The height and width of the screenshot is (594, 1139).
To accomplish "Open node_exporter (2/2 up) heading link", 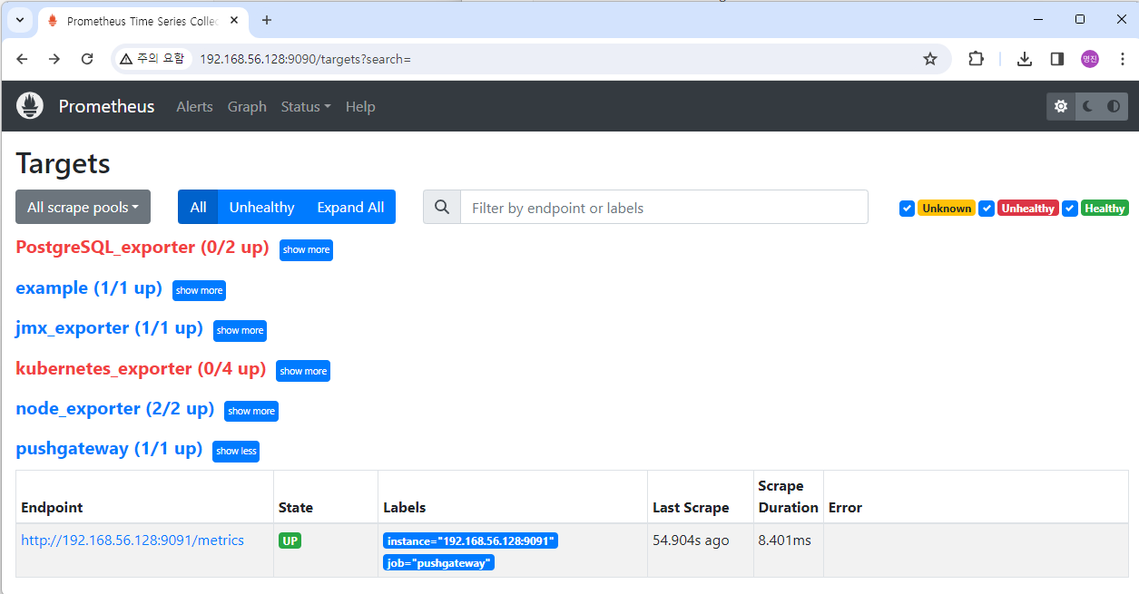I will 114,408.
